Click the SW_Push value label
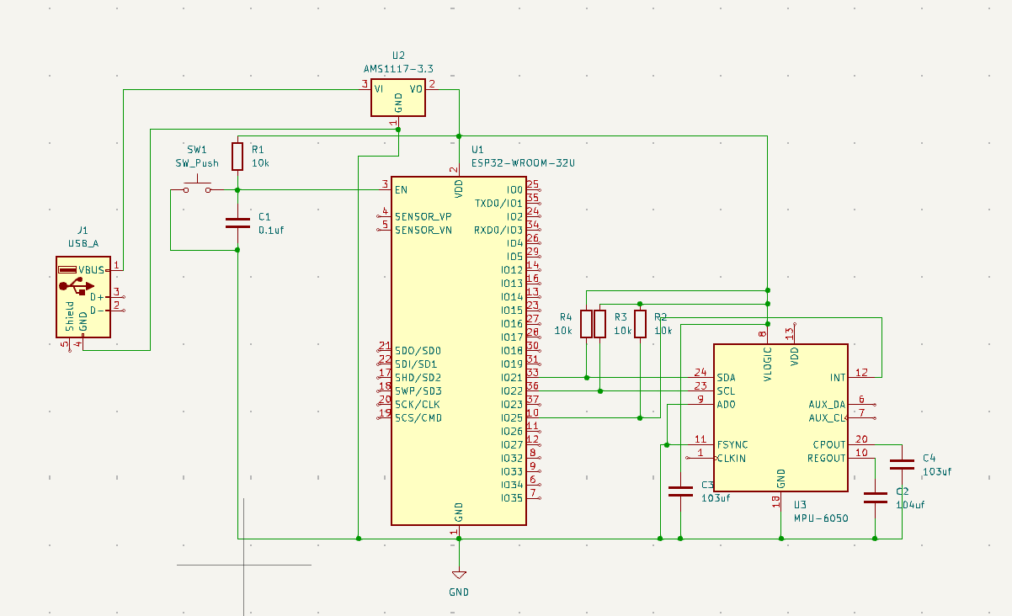This screenshot has height=616, width=1012. pos(197,163)
